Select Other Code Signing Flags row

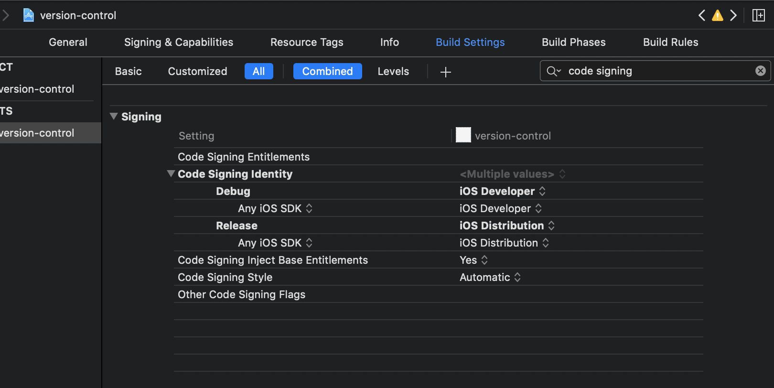[x=439, y=294]
